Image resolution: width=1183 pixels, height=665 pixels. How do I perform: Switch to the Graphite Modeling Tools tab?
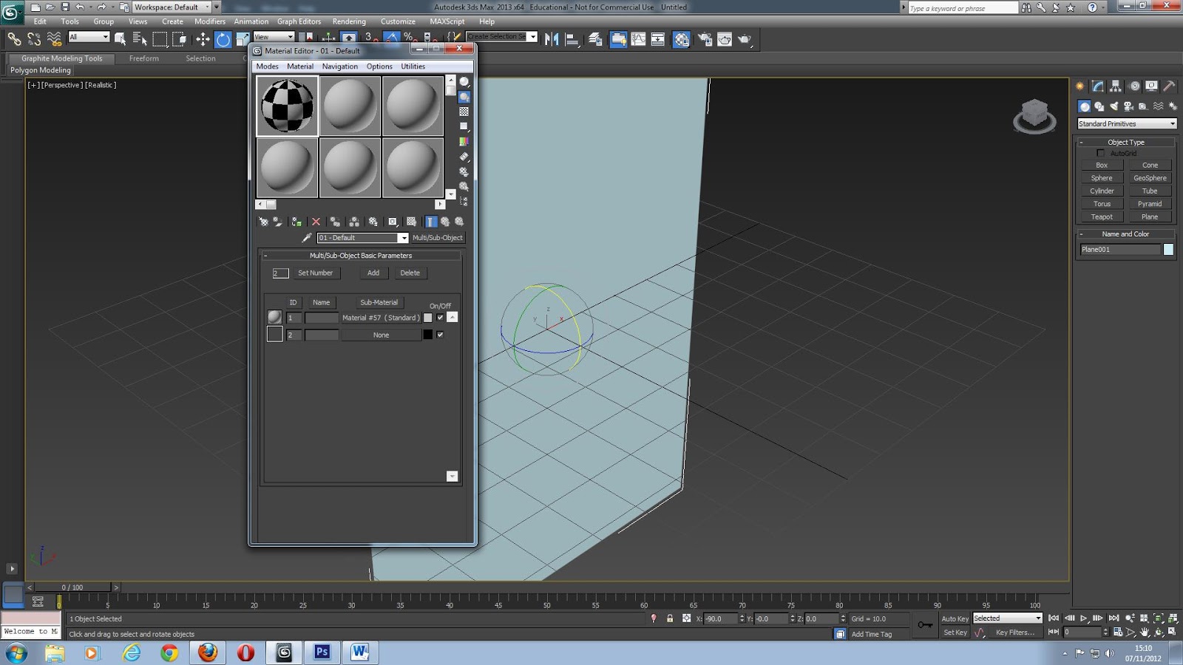[63, 58]
